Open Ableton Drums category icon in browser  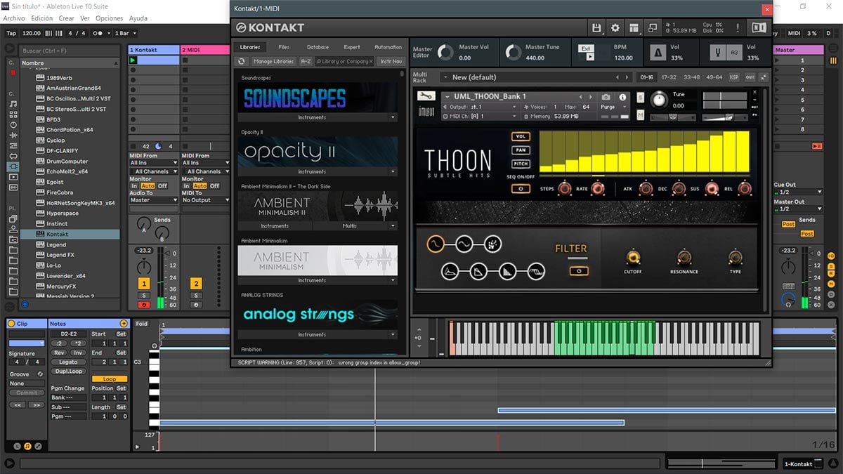13,114
